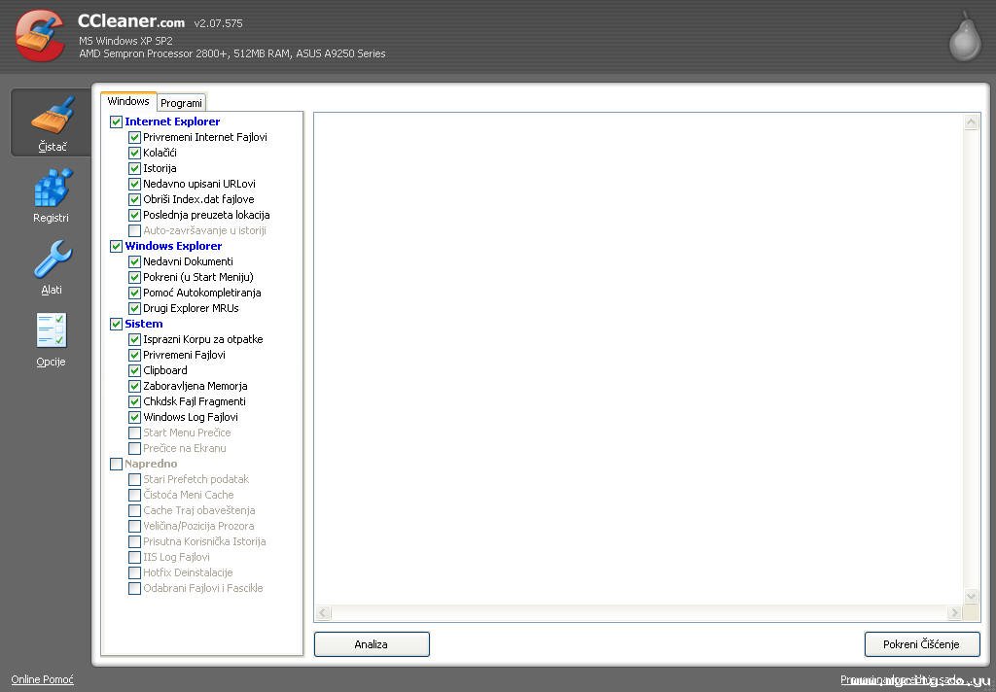The width and height of the screenshot is (996, 692).
Task: Click the Sistem group label
Action: (x=144, y=324)
